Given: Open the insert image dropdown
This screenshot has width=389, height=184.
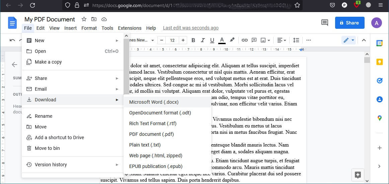Looking at the screenshot, I should pyautogui.click(x=265, y=40).
